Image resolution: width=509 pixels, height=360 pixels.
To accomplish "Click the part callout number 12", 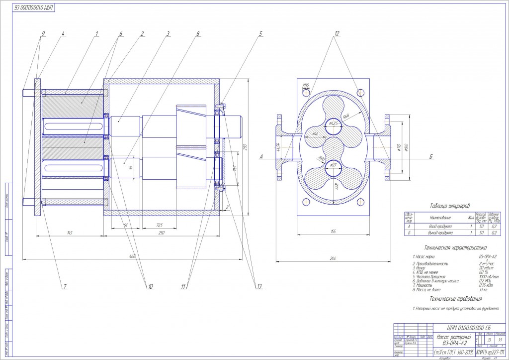I will click(337, 33).
